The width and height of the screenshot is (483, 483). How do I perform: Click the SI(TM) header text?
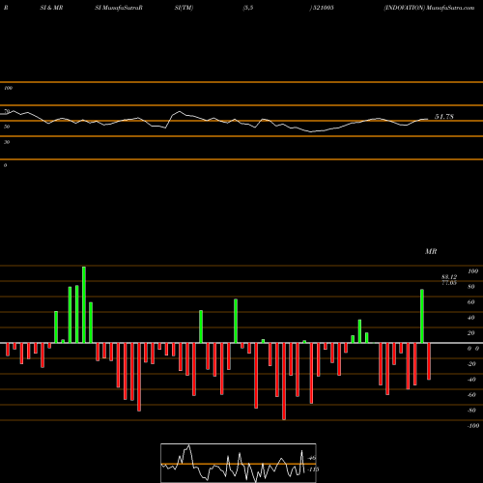(184, 8)
